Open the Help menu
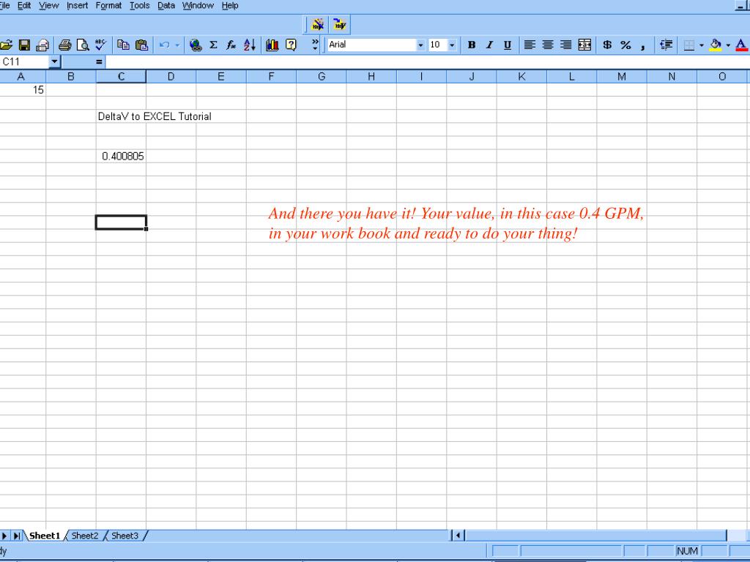This screenshot has width=750, height=562. click(x=230, y=6)
